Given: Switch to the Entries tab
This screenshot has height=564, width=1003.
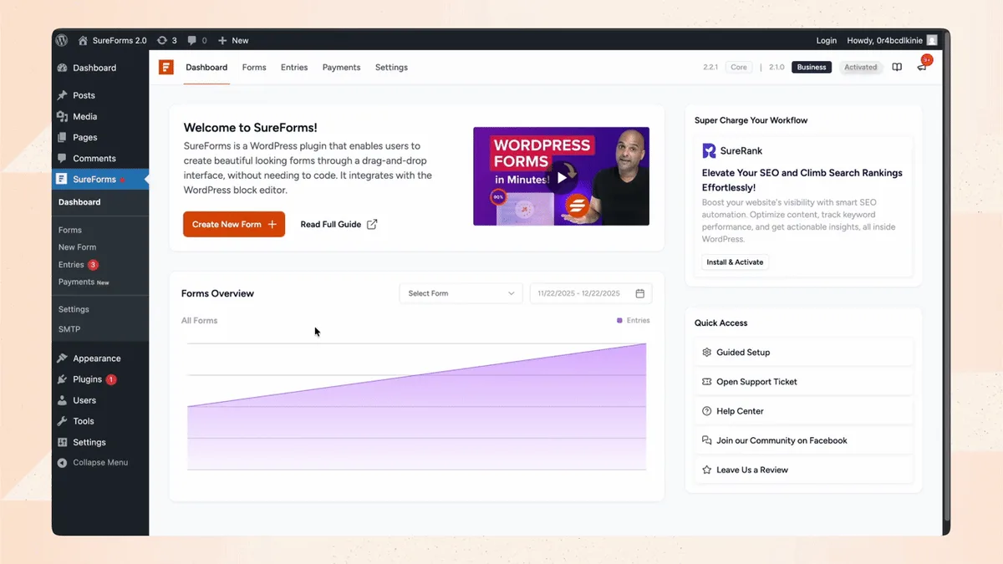Looking at the screenshot, I should tap(294, 67).
